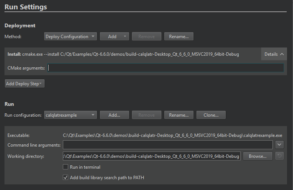Viewport: 293px width, 190px height.
Task: Click the CMake arguments input field
Action: (166, 68)
